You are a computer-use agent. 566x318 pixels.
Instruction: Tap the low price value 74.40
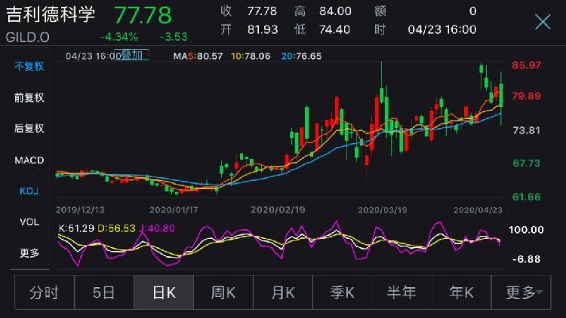pos(334,29)
